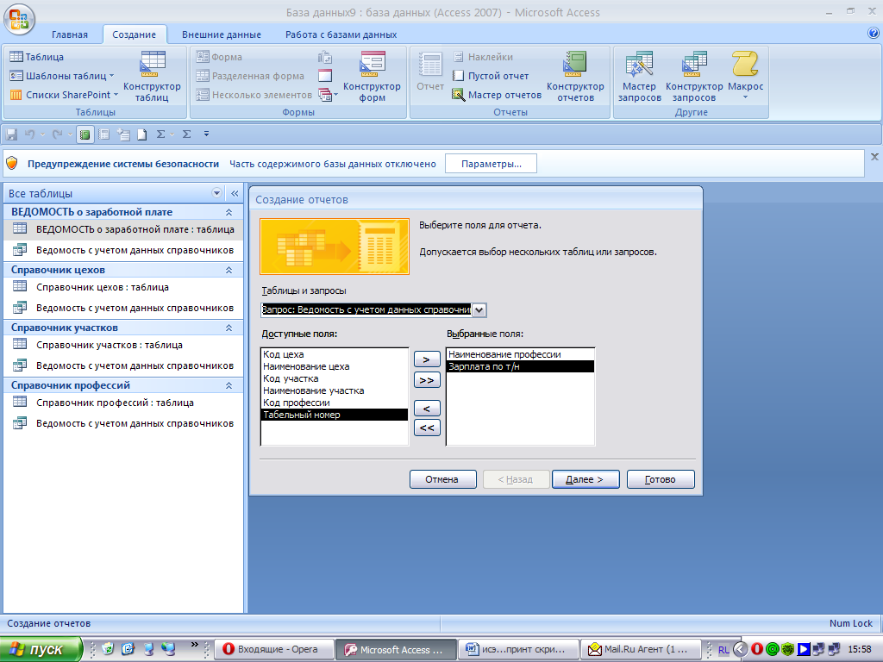Switch to Mail.Ru Агент taskbar window
The height and width of the screenshot is (662, 883).
[640, 649]
